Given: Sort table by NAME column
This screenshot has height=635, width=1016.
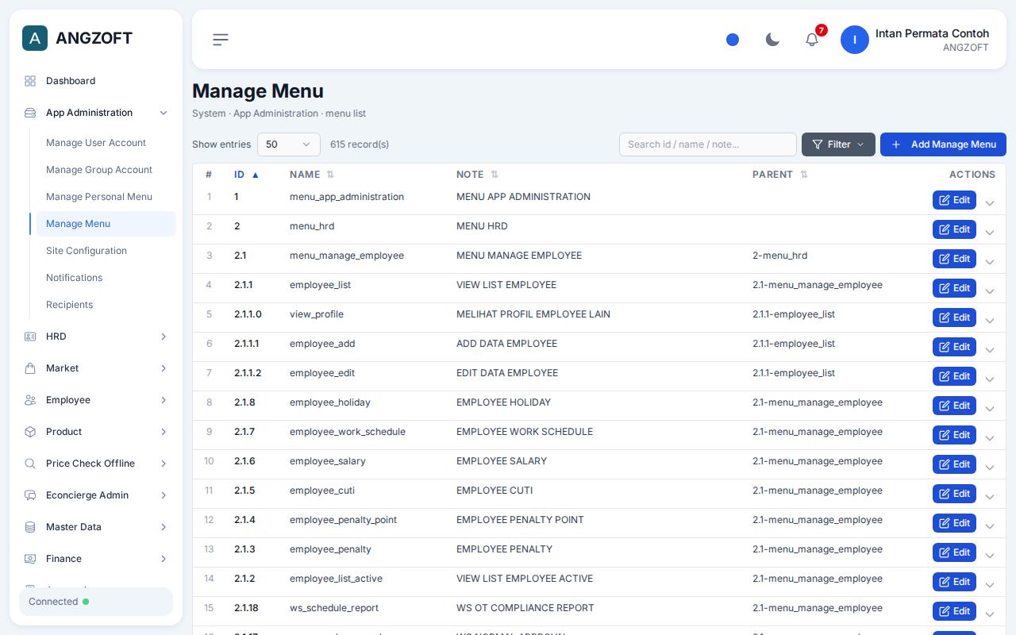Looking at the screenshot, I should tap(312, 175).
